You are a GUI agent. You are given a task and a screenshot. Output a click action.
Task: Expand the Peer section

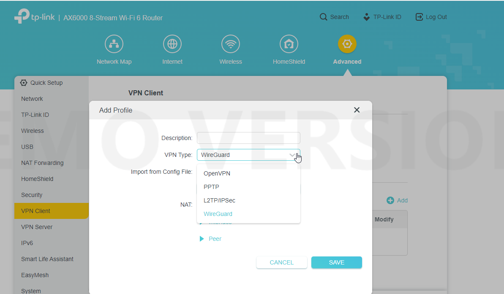(x=210, y=239)
